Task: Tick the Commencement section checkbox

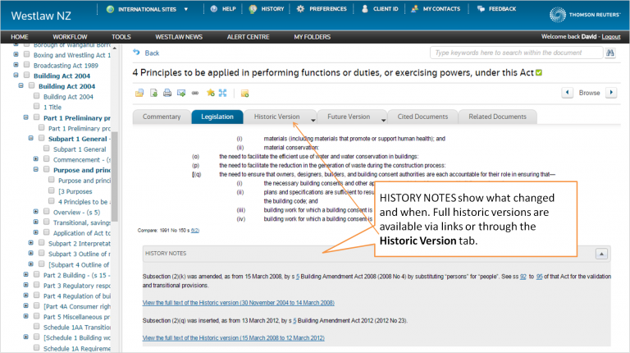Action: tap(47, 158)
